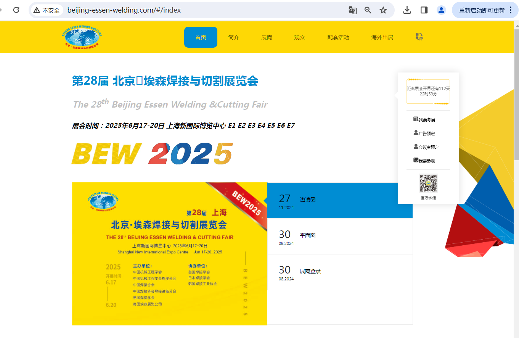Click the 会议室预定 link text

tap(429, 147)
